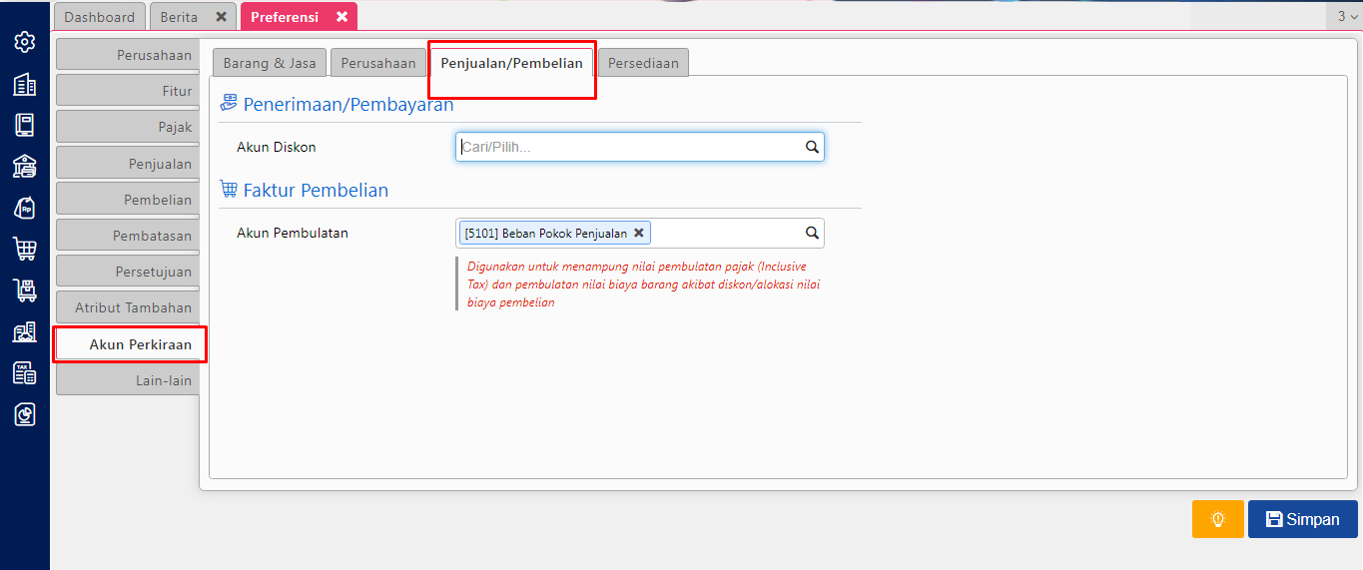Open the tax calculator sidebar icon
Image resolution: width=1363 pixels, height=570 pixels.
click(25, 373)
